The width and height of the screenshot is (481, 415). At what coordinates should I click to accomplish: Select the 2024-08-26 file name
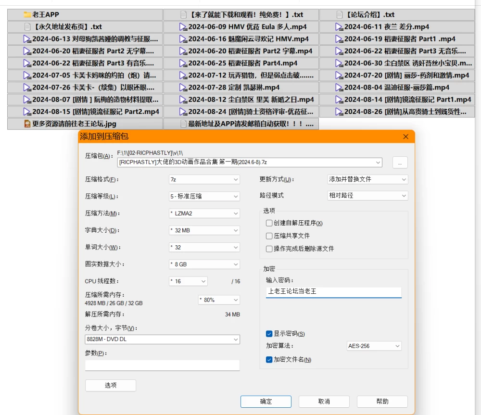coord(405,112)
